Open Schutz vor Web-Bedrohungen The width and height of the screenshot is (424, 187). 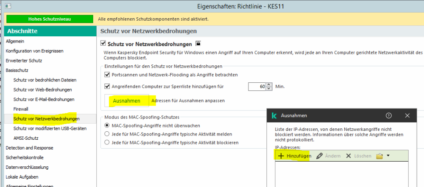pyautogui.click(x=43, y=89)
